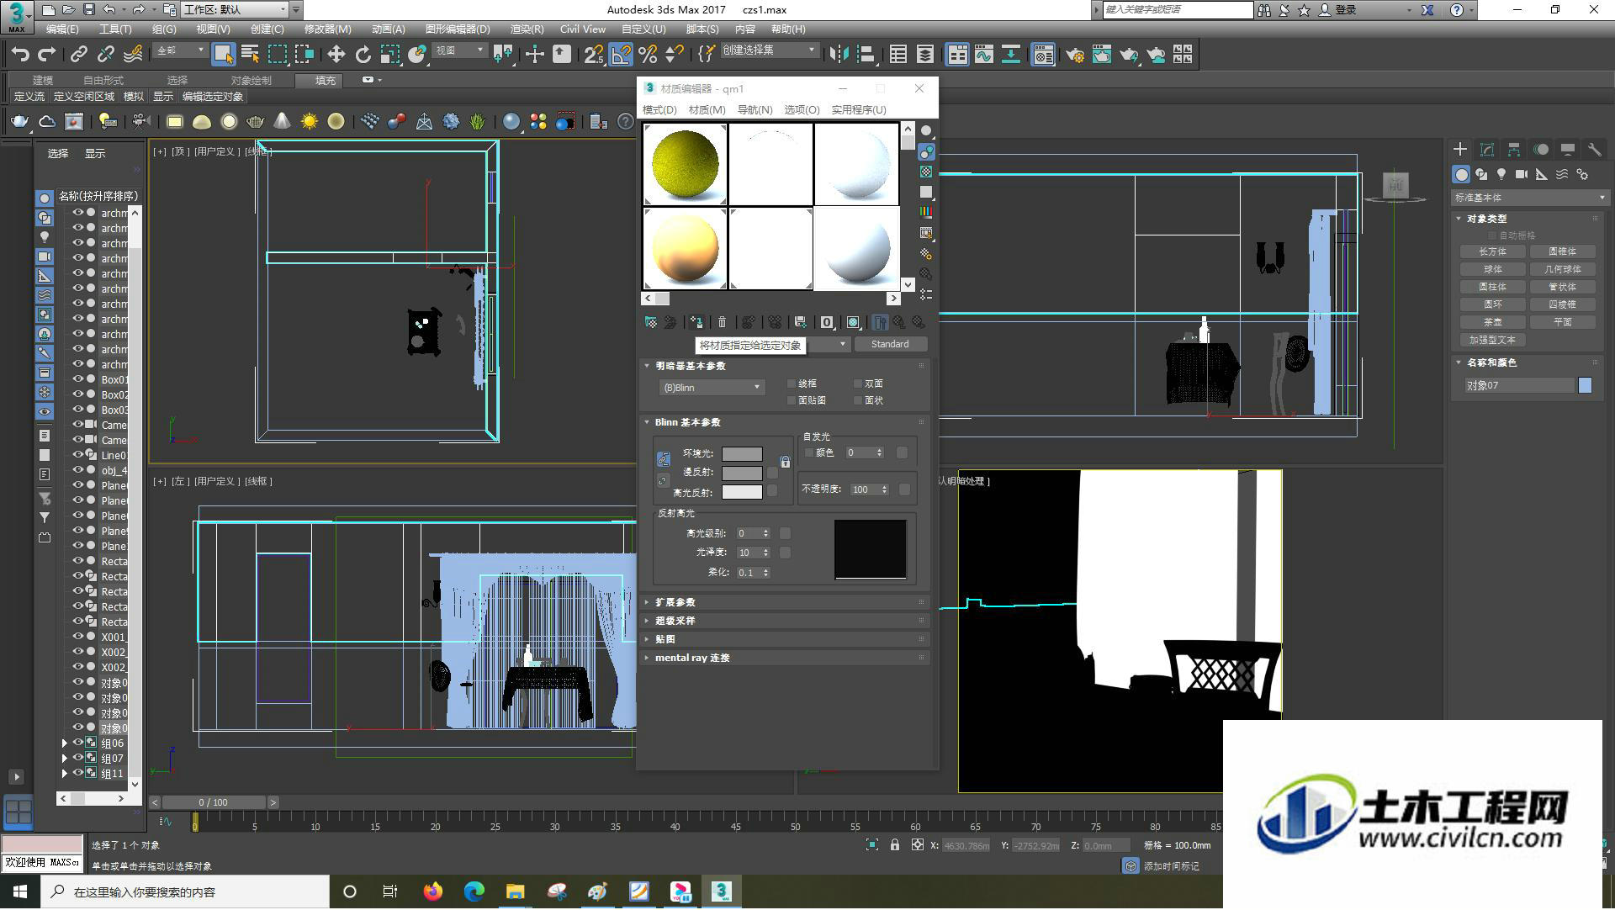
Task: Open the 渲染(R) menu
Action: pyautogui.click(x=527, y=29)
